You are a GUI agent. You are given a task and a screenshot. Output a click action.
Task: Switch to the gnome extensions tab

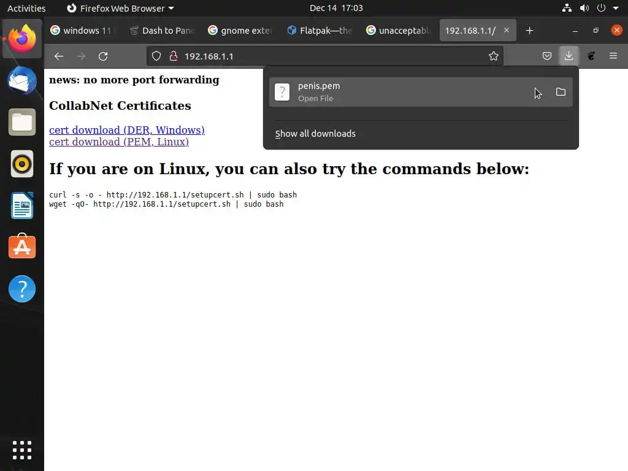tap(241, 31)
